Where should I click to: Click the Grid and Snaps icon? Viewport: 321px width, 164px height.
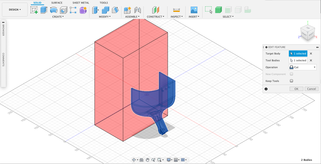[x=176, y=160]
